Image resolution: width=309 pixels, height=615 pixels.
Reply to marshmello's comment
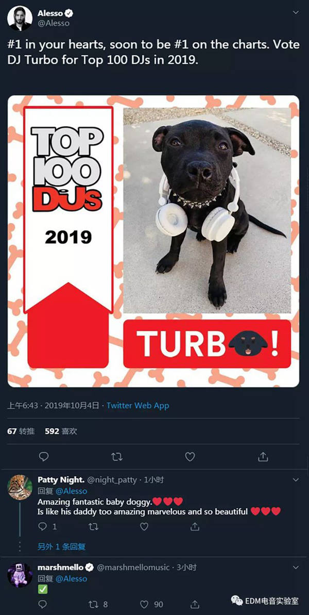pos(42,604)
